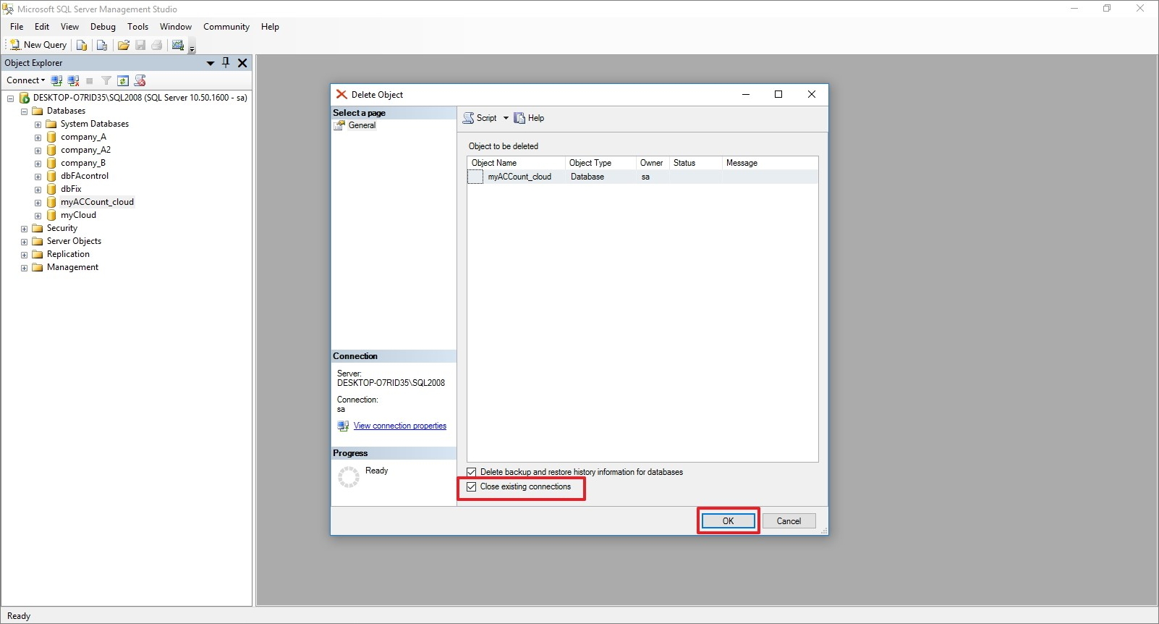Click the Message column header
This screenshot has height=624, width=1159.
770,163
